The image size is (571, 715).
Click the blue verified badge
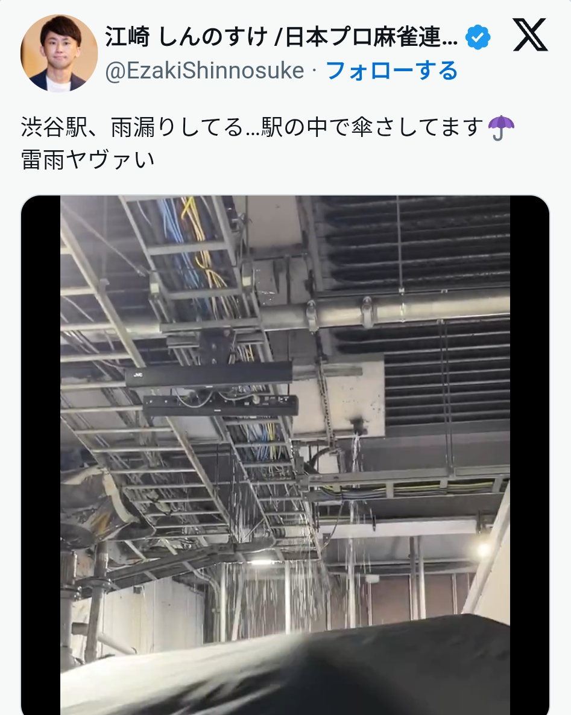[478, 37]
